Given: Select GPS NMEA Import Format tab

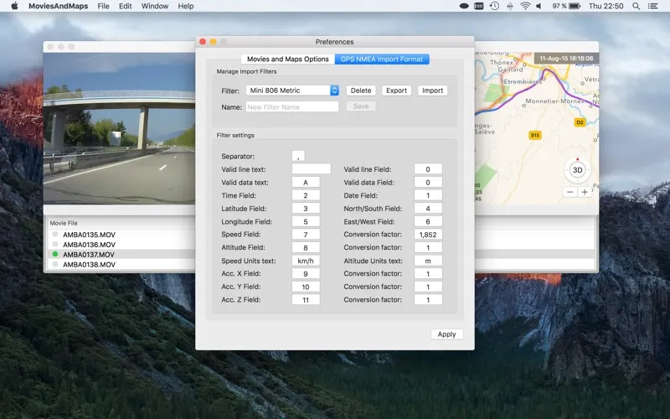Looking at the screenshot, I should (382, 59).
